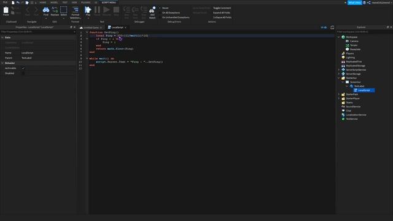
Task: Toggle the Disabled checkbox
Action: click(x=23, y=74)
